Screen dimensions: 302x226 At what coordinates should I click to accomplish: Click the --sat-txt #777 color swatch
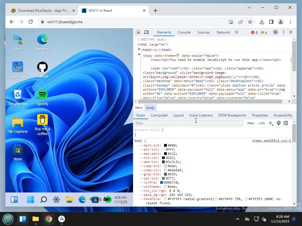(x=163, y=178)
